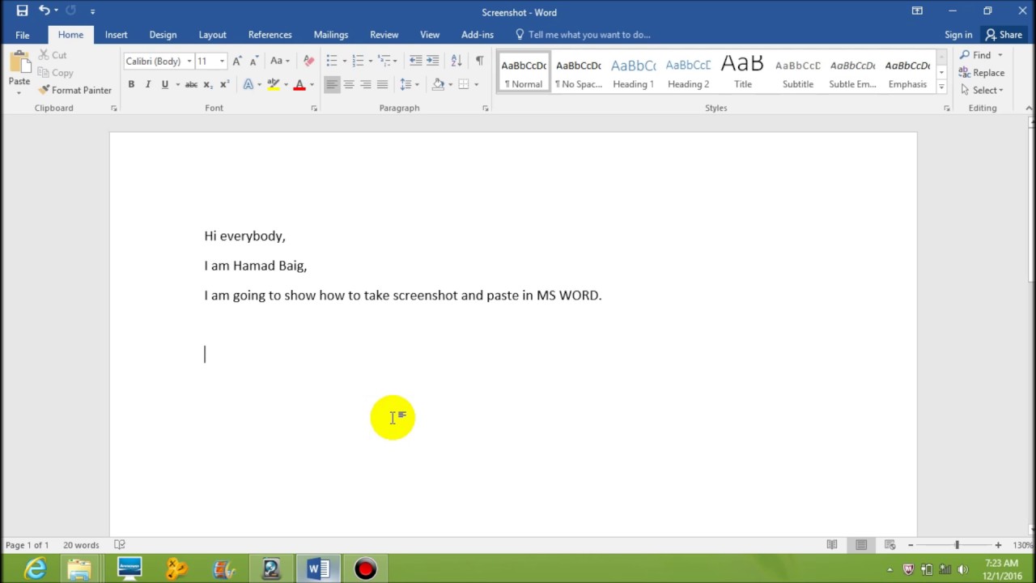Viewport: 1036px width, 583px height.
Task: Expand the numbering list dropdown arrow
Action: click(x=371, y=61)
